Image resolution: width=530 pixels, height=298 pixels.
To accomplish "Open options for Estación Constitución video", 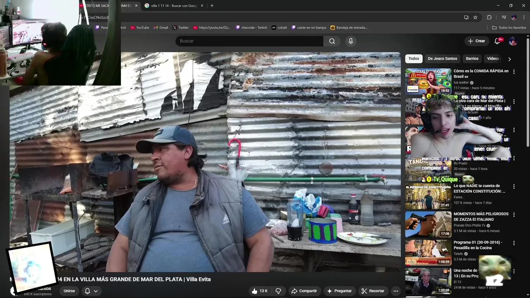I will [514, 187].
